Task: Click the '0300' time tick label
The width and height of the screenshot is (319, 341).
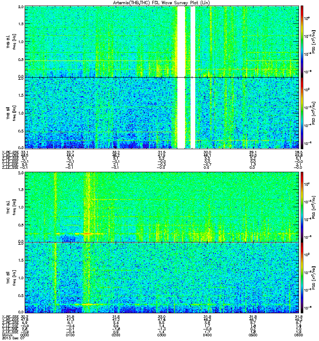Action: [x=162, y=335]
